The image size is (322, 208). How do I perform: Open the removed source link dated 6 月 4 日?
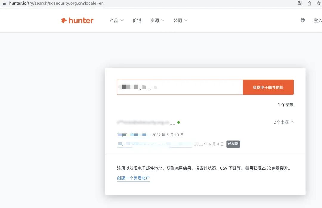154,144
